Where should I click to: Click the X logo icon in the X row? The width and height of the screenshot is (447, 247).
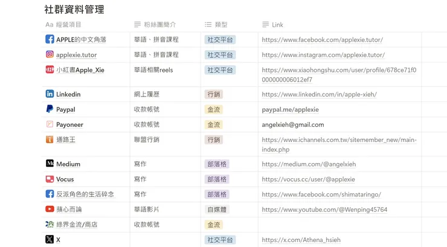click(x=50, y=239)
